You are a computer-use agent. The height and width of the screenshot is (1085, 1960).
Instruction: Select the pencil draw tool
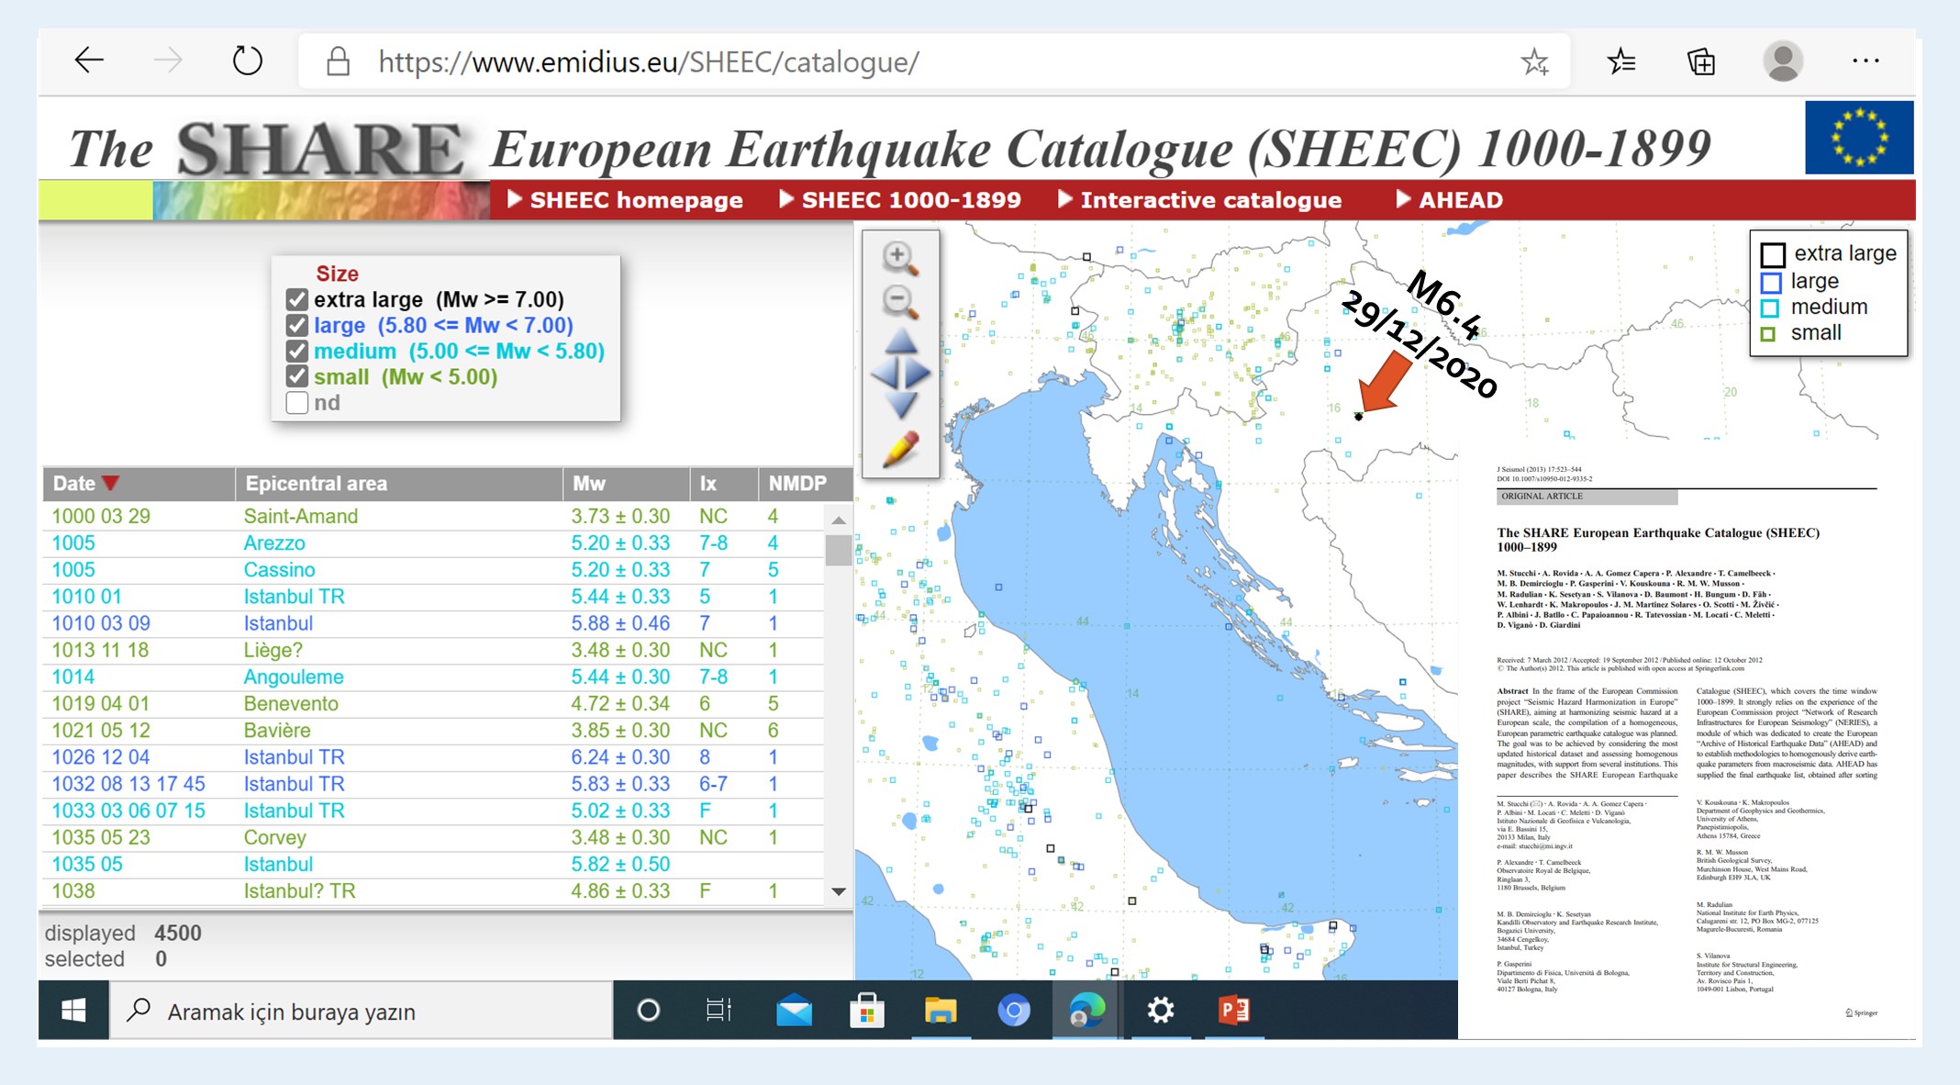click(x=900, y=449)
